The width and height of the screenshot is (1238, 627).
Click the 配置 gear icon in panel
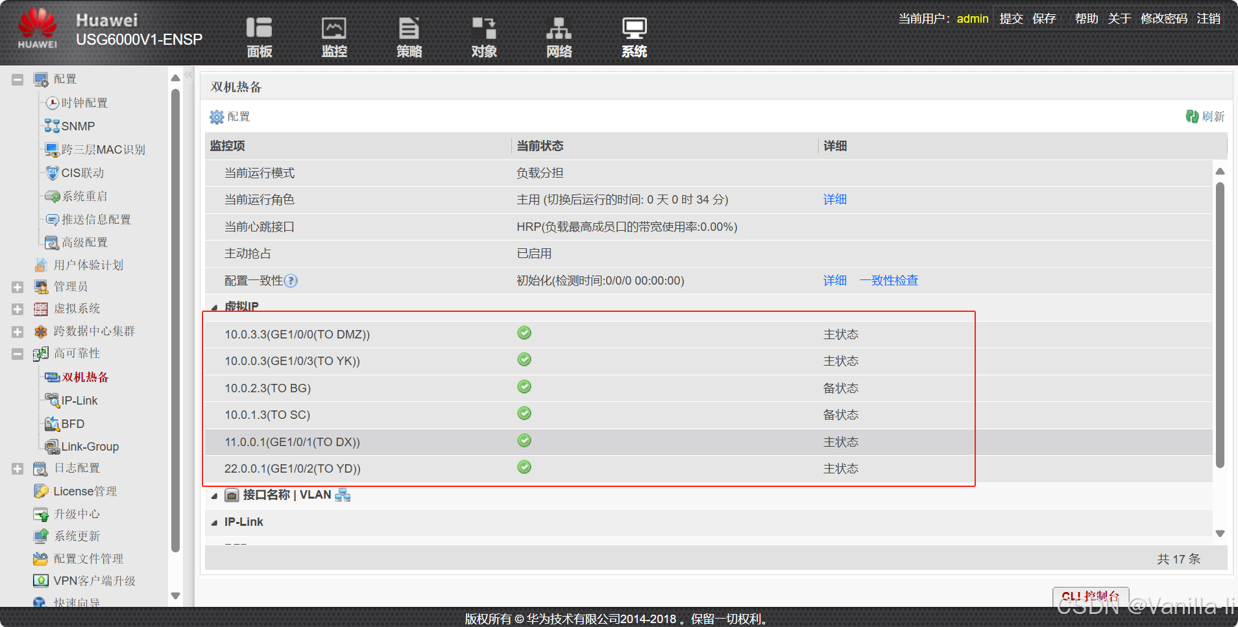[217, 117]
